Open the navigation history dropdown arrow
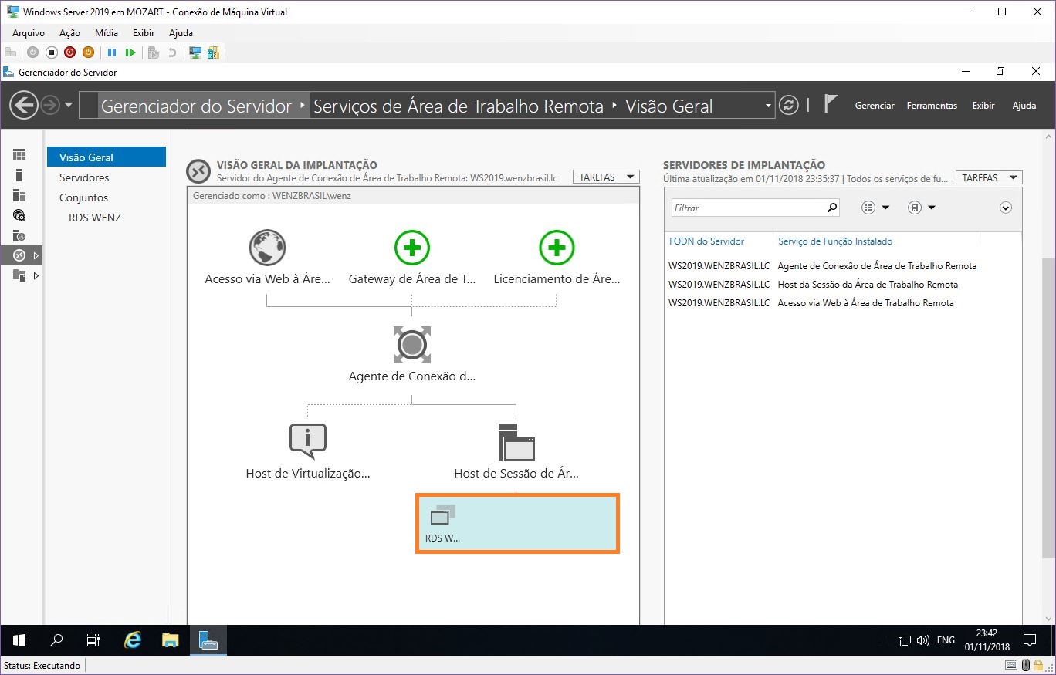 (x=69, y=106)
